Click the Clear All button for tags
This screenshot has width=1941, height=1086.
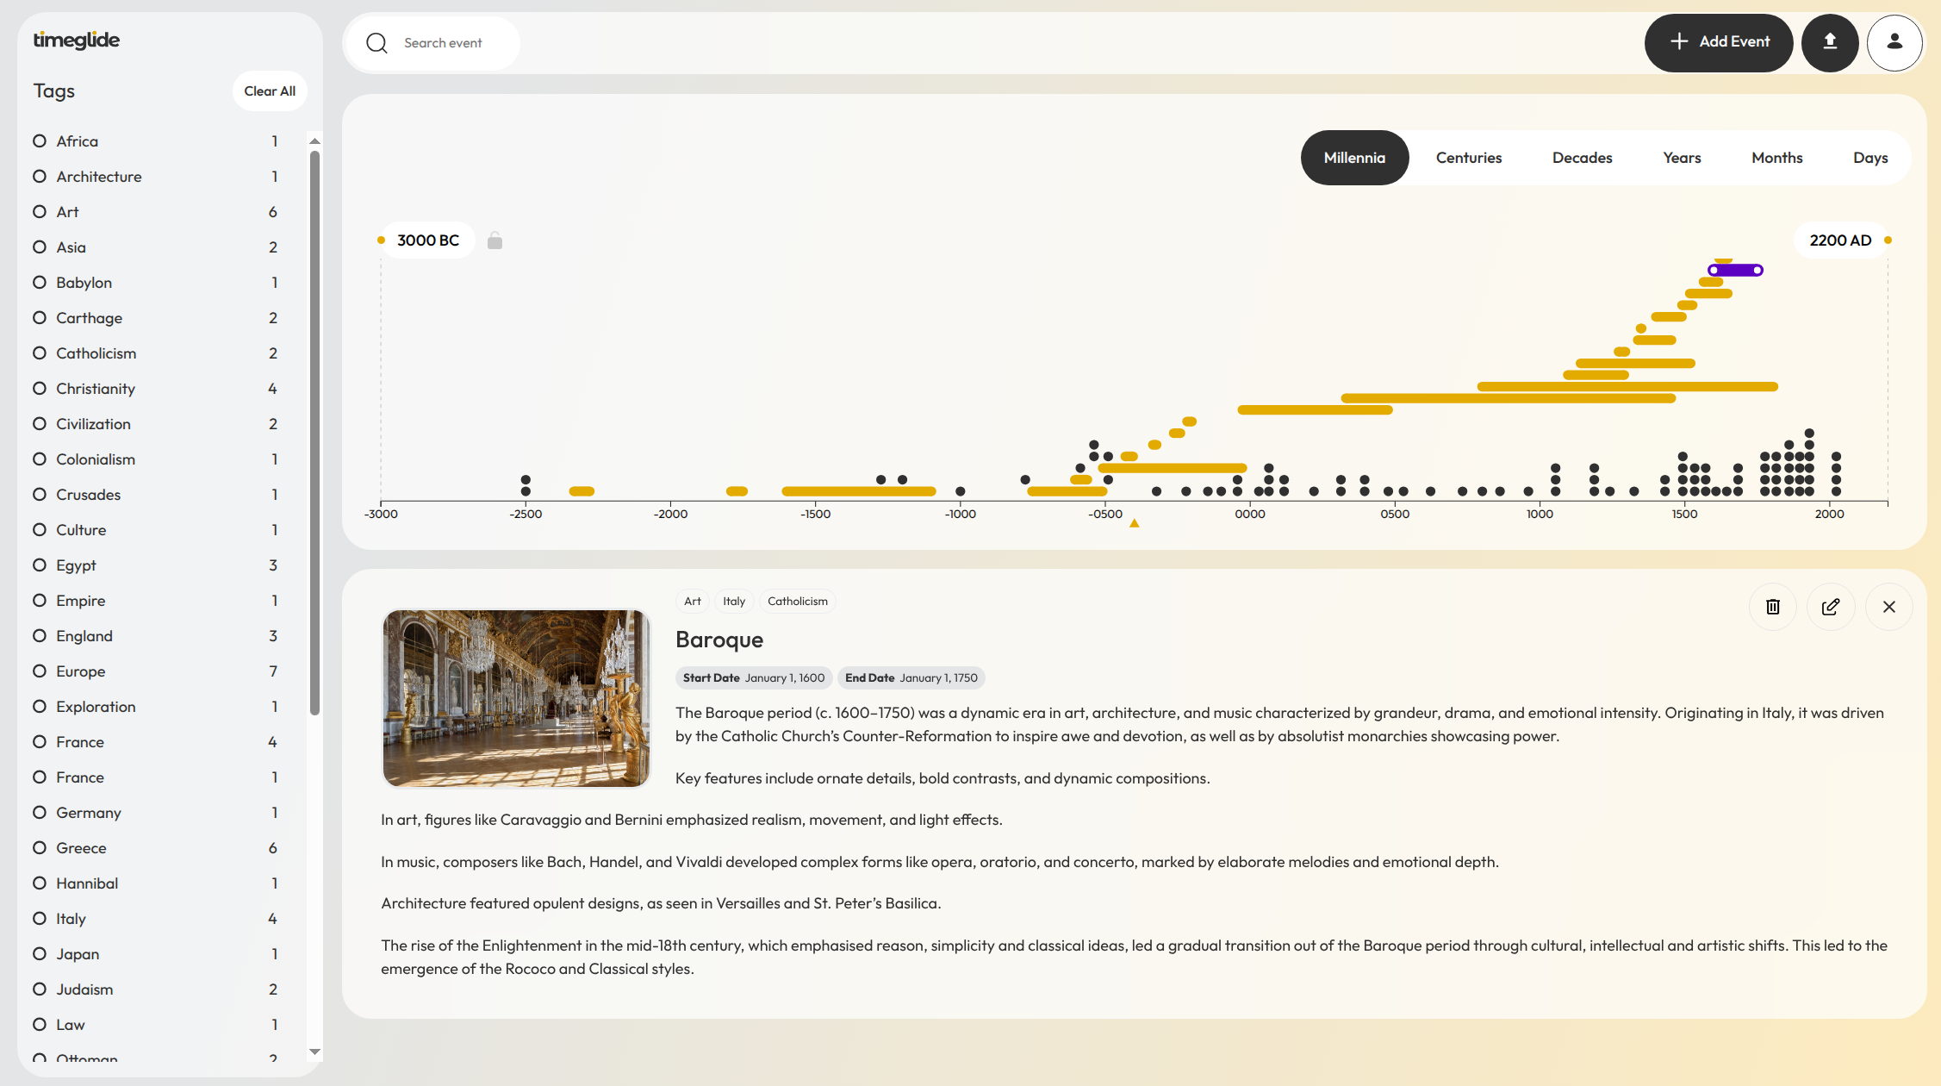[269, 90]
